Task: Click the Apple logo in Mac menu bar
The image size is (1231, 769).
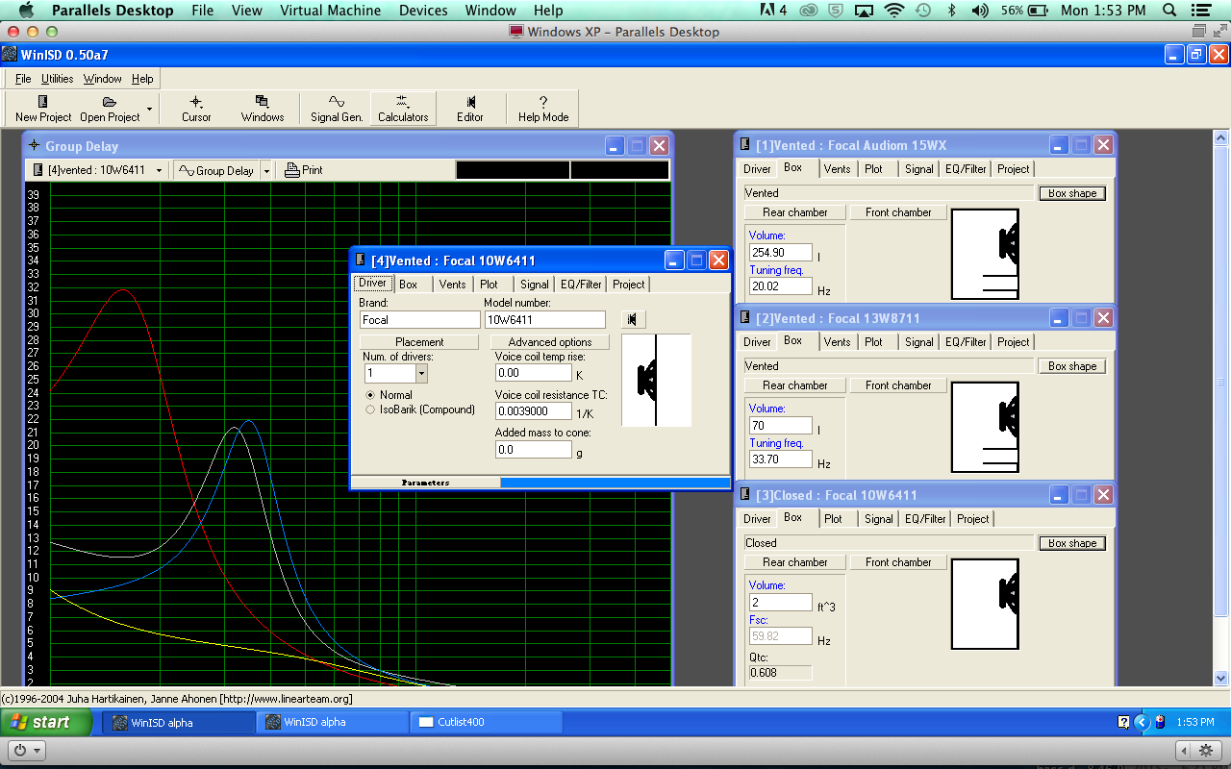Action: (x=26, y=11)
